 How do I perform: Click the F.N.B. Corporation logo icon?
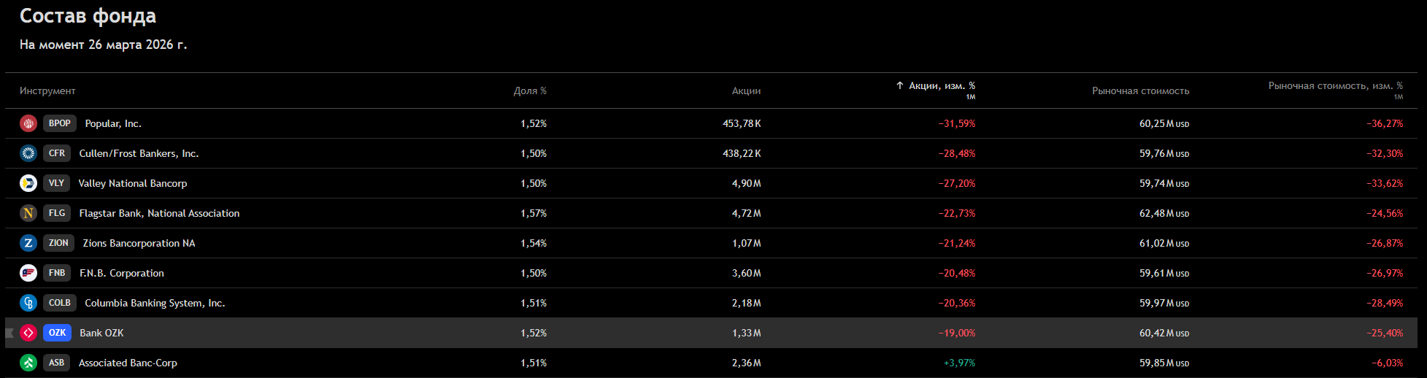(x=28, y=273)
